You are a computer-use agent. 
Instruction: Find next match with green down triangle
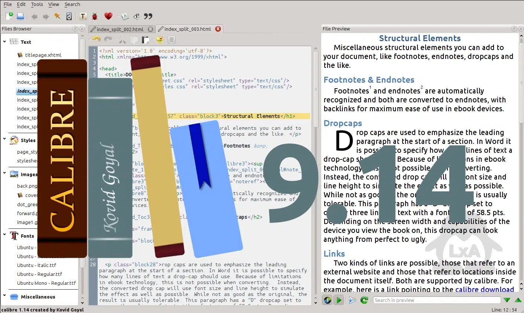(507, 300)
